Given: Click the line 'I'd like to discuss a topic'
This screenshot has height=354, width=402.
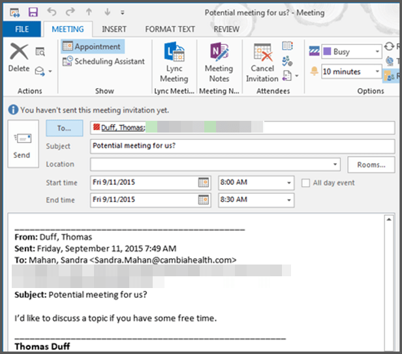Looking at the screenshot, I should click(116, 318).
